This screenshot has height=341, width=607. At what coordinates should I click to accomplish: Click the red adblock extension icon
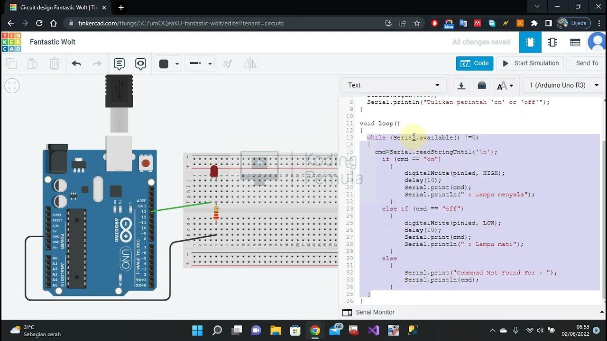tap(435, 23)
